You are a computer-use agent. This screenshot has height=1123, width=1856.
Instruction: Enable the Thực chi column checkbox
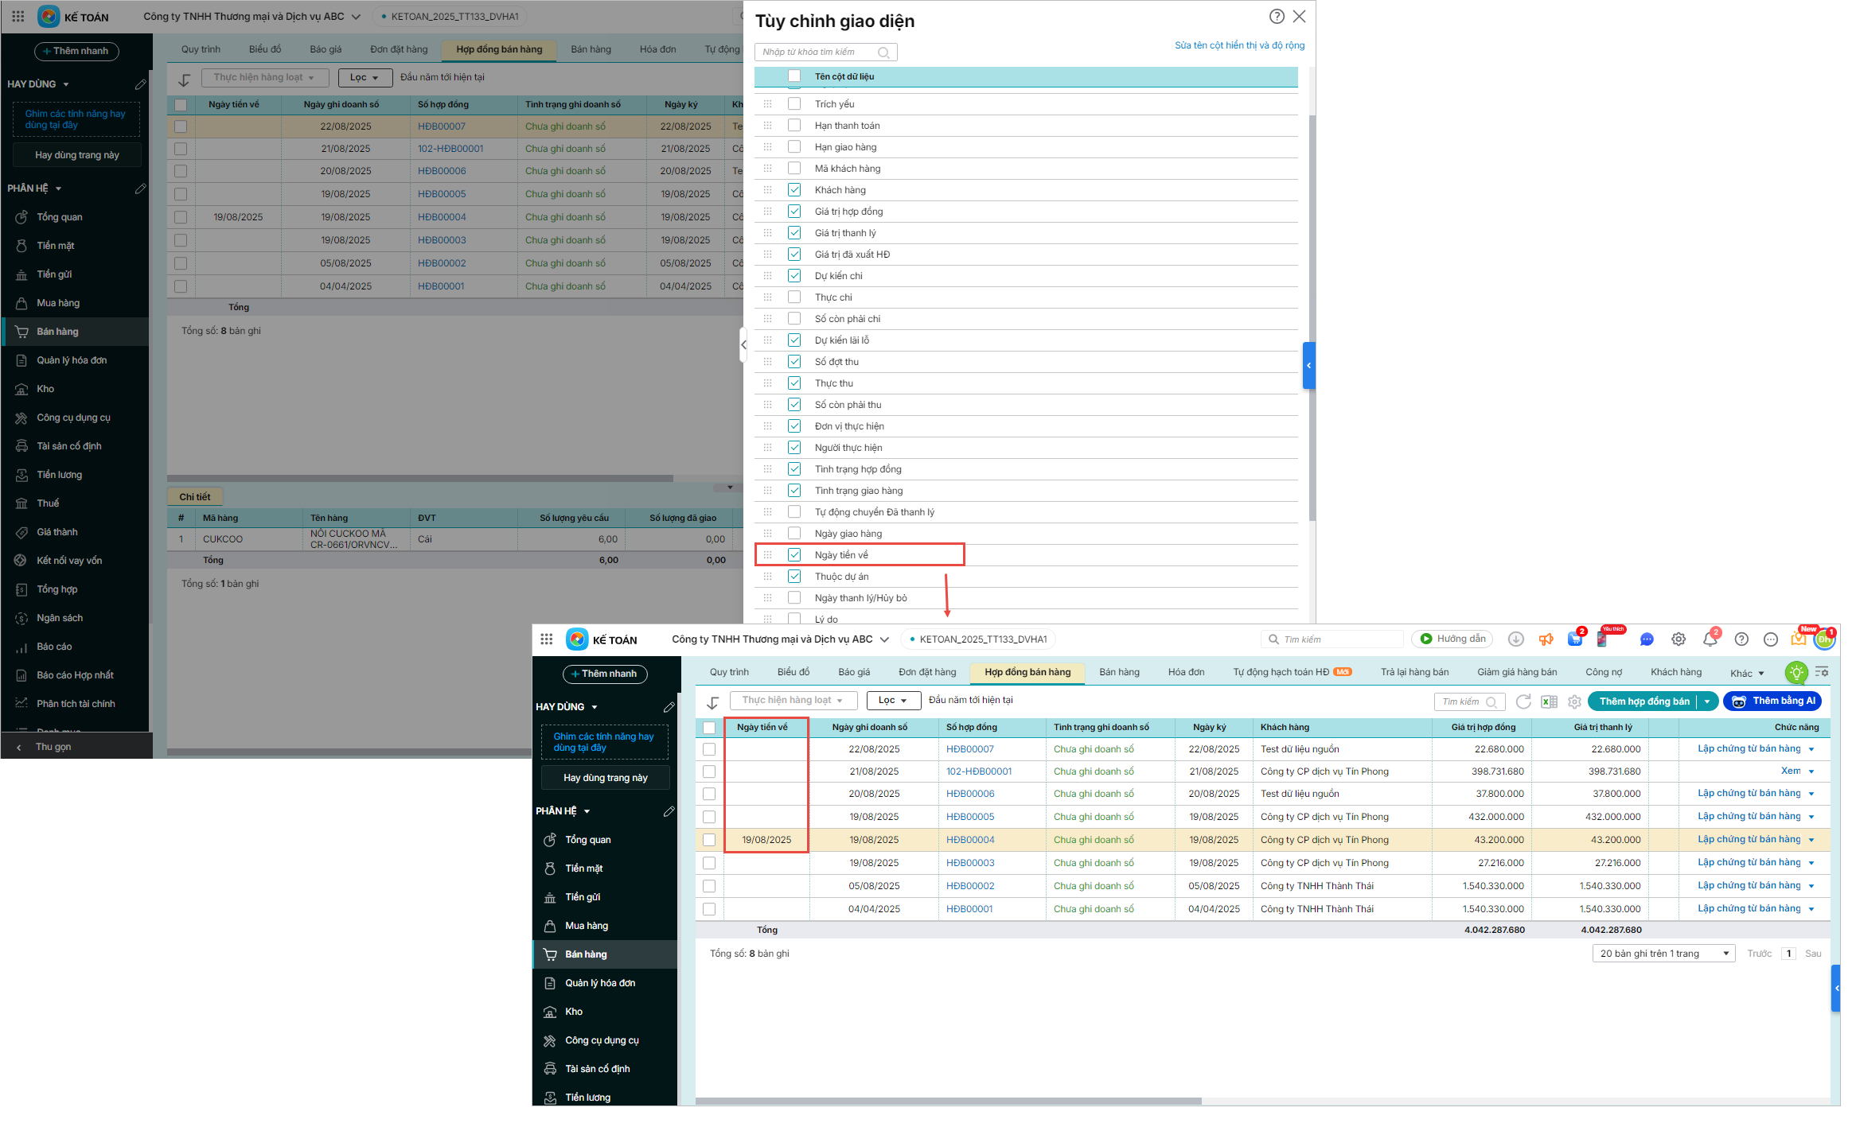(x=794, y=297)
